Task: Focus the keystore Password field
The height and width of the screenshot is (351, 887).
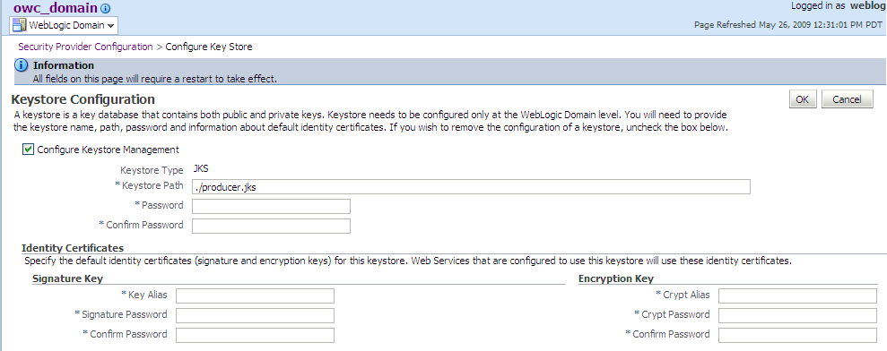Action: pos(272,206)
